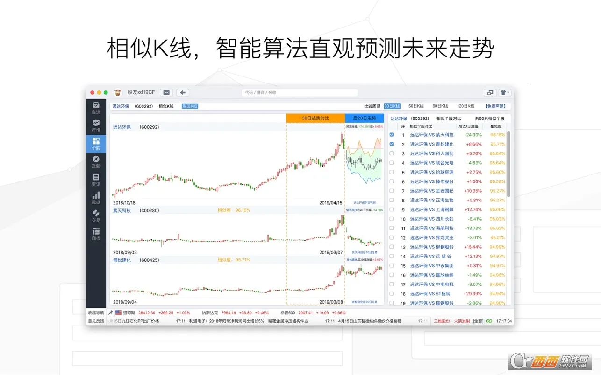Click the stock code search field
The image size is (601, 375).
pos(299,92)
